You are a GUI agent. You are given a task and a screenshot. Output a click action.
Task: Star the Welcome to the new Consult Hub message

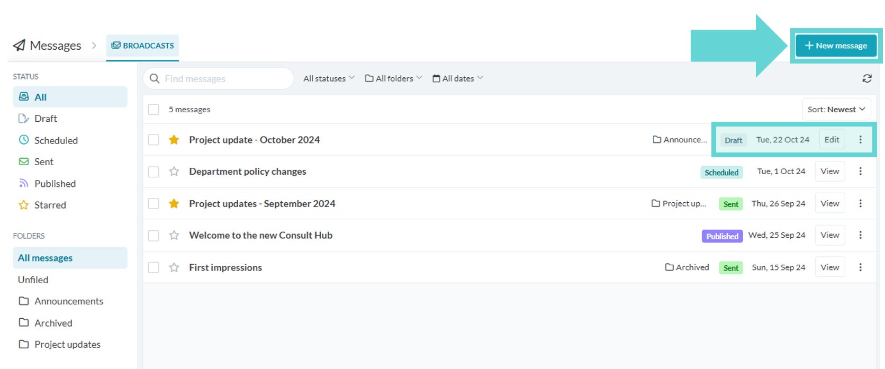pyautogui.click(x=174, y=236)
